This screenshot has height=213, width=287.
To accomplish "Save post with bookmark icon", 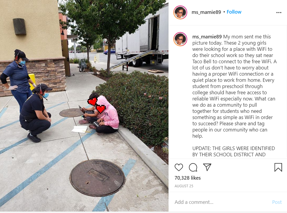I will 278,167.
